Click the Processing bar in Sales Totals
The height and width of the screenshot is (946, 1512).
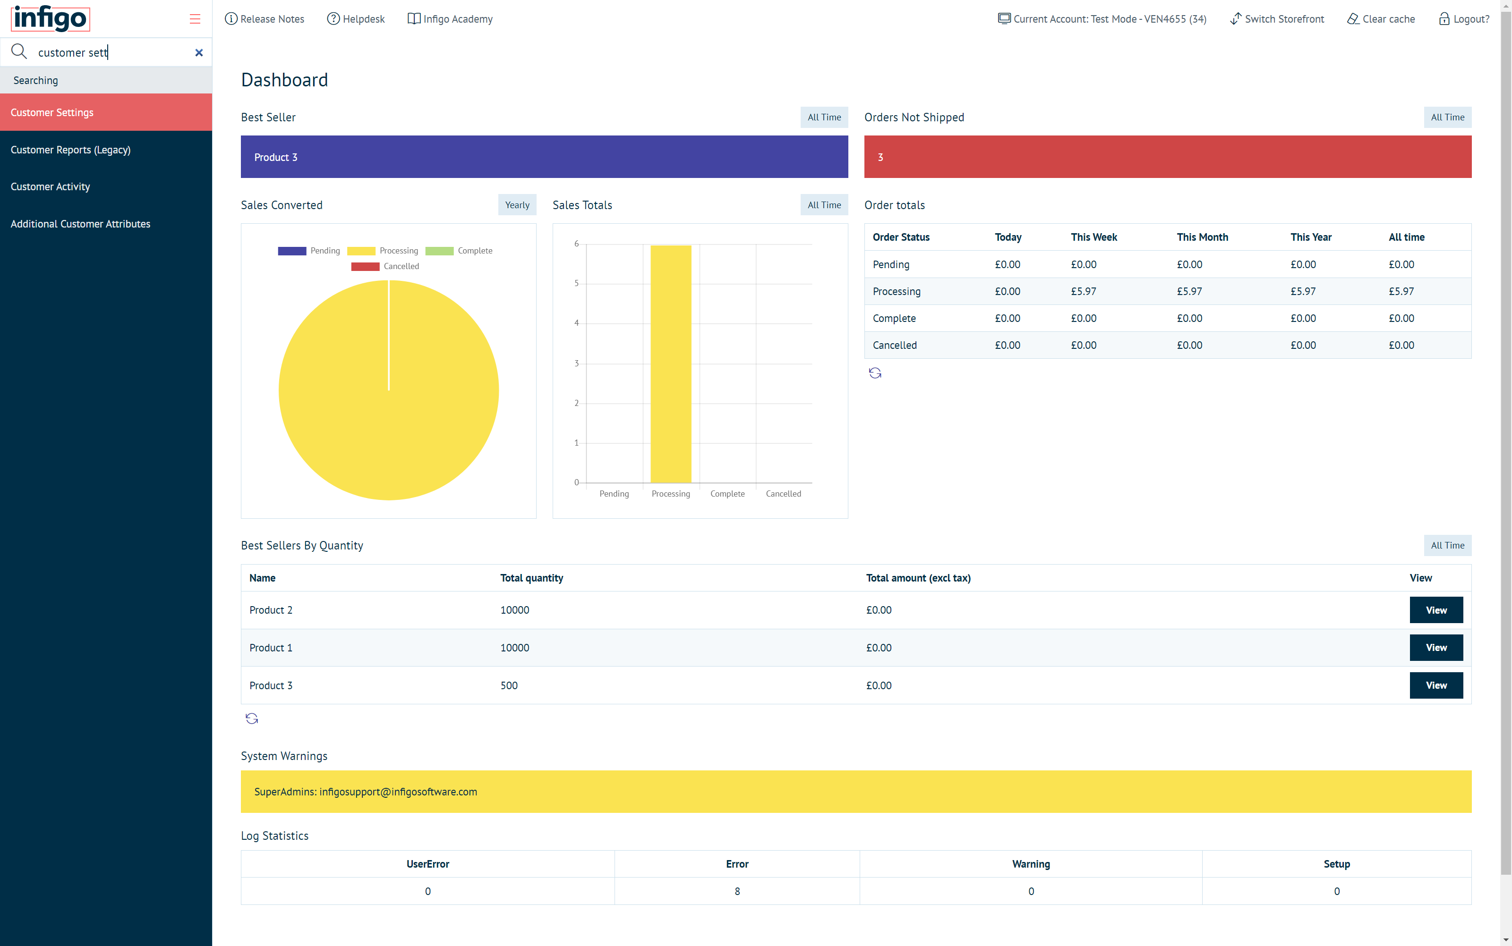pyautogui.click(x=671, y=364)
